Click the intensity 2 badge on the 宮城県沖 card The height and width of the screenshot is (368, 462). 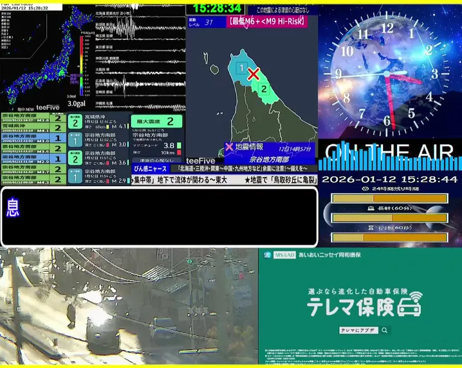pos(75,122)
